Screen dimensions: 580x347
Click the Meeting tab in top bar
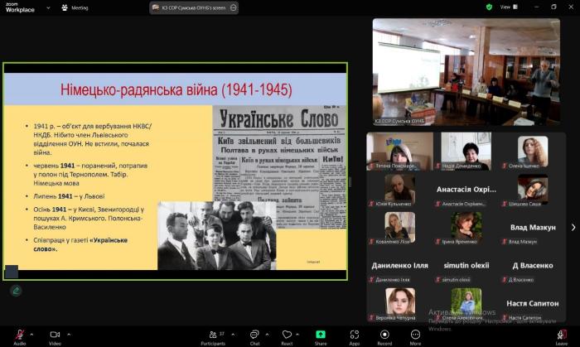75,7
